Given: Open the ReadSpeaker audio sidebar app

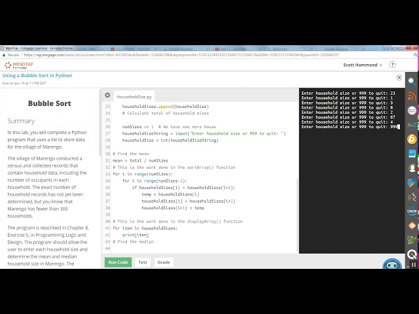Looking at the screenshot, I should tap(412, 197).
